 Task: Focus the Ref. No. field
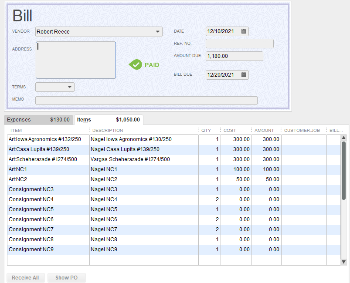239,44
